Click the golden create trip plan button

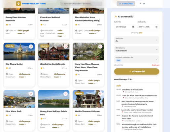137,72
